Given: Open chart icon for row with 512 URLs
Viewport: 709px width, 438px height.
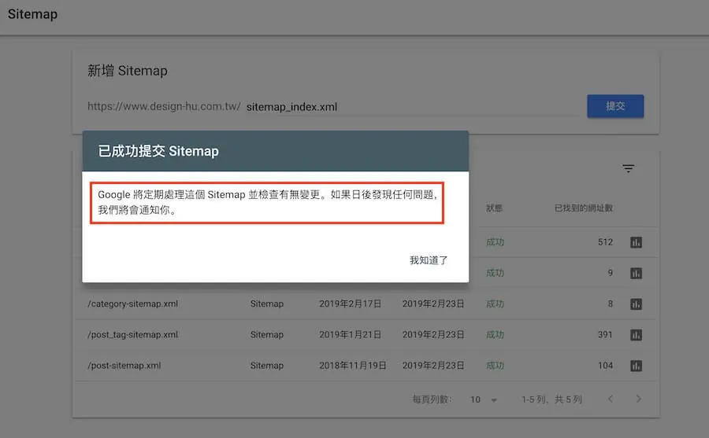Looking at the screenshot, I should [x=636, y=242].
